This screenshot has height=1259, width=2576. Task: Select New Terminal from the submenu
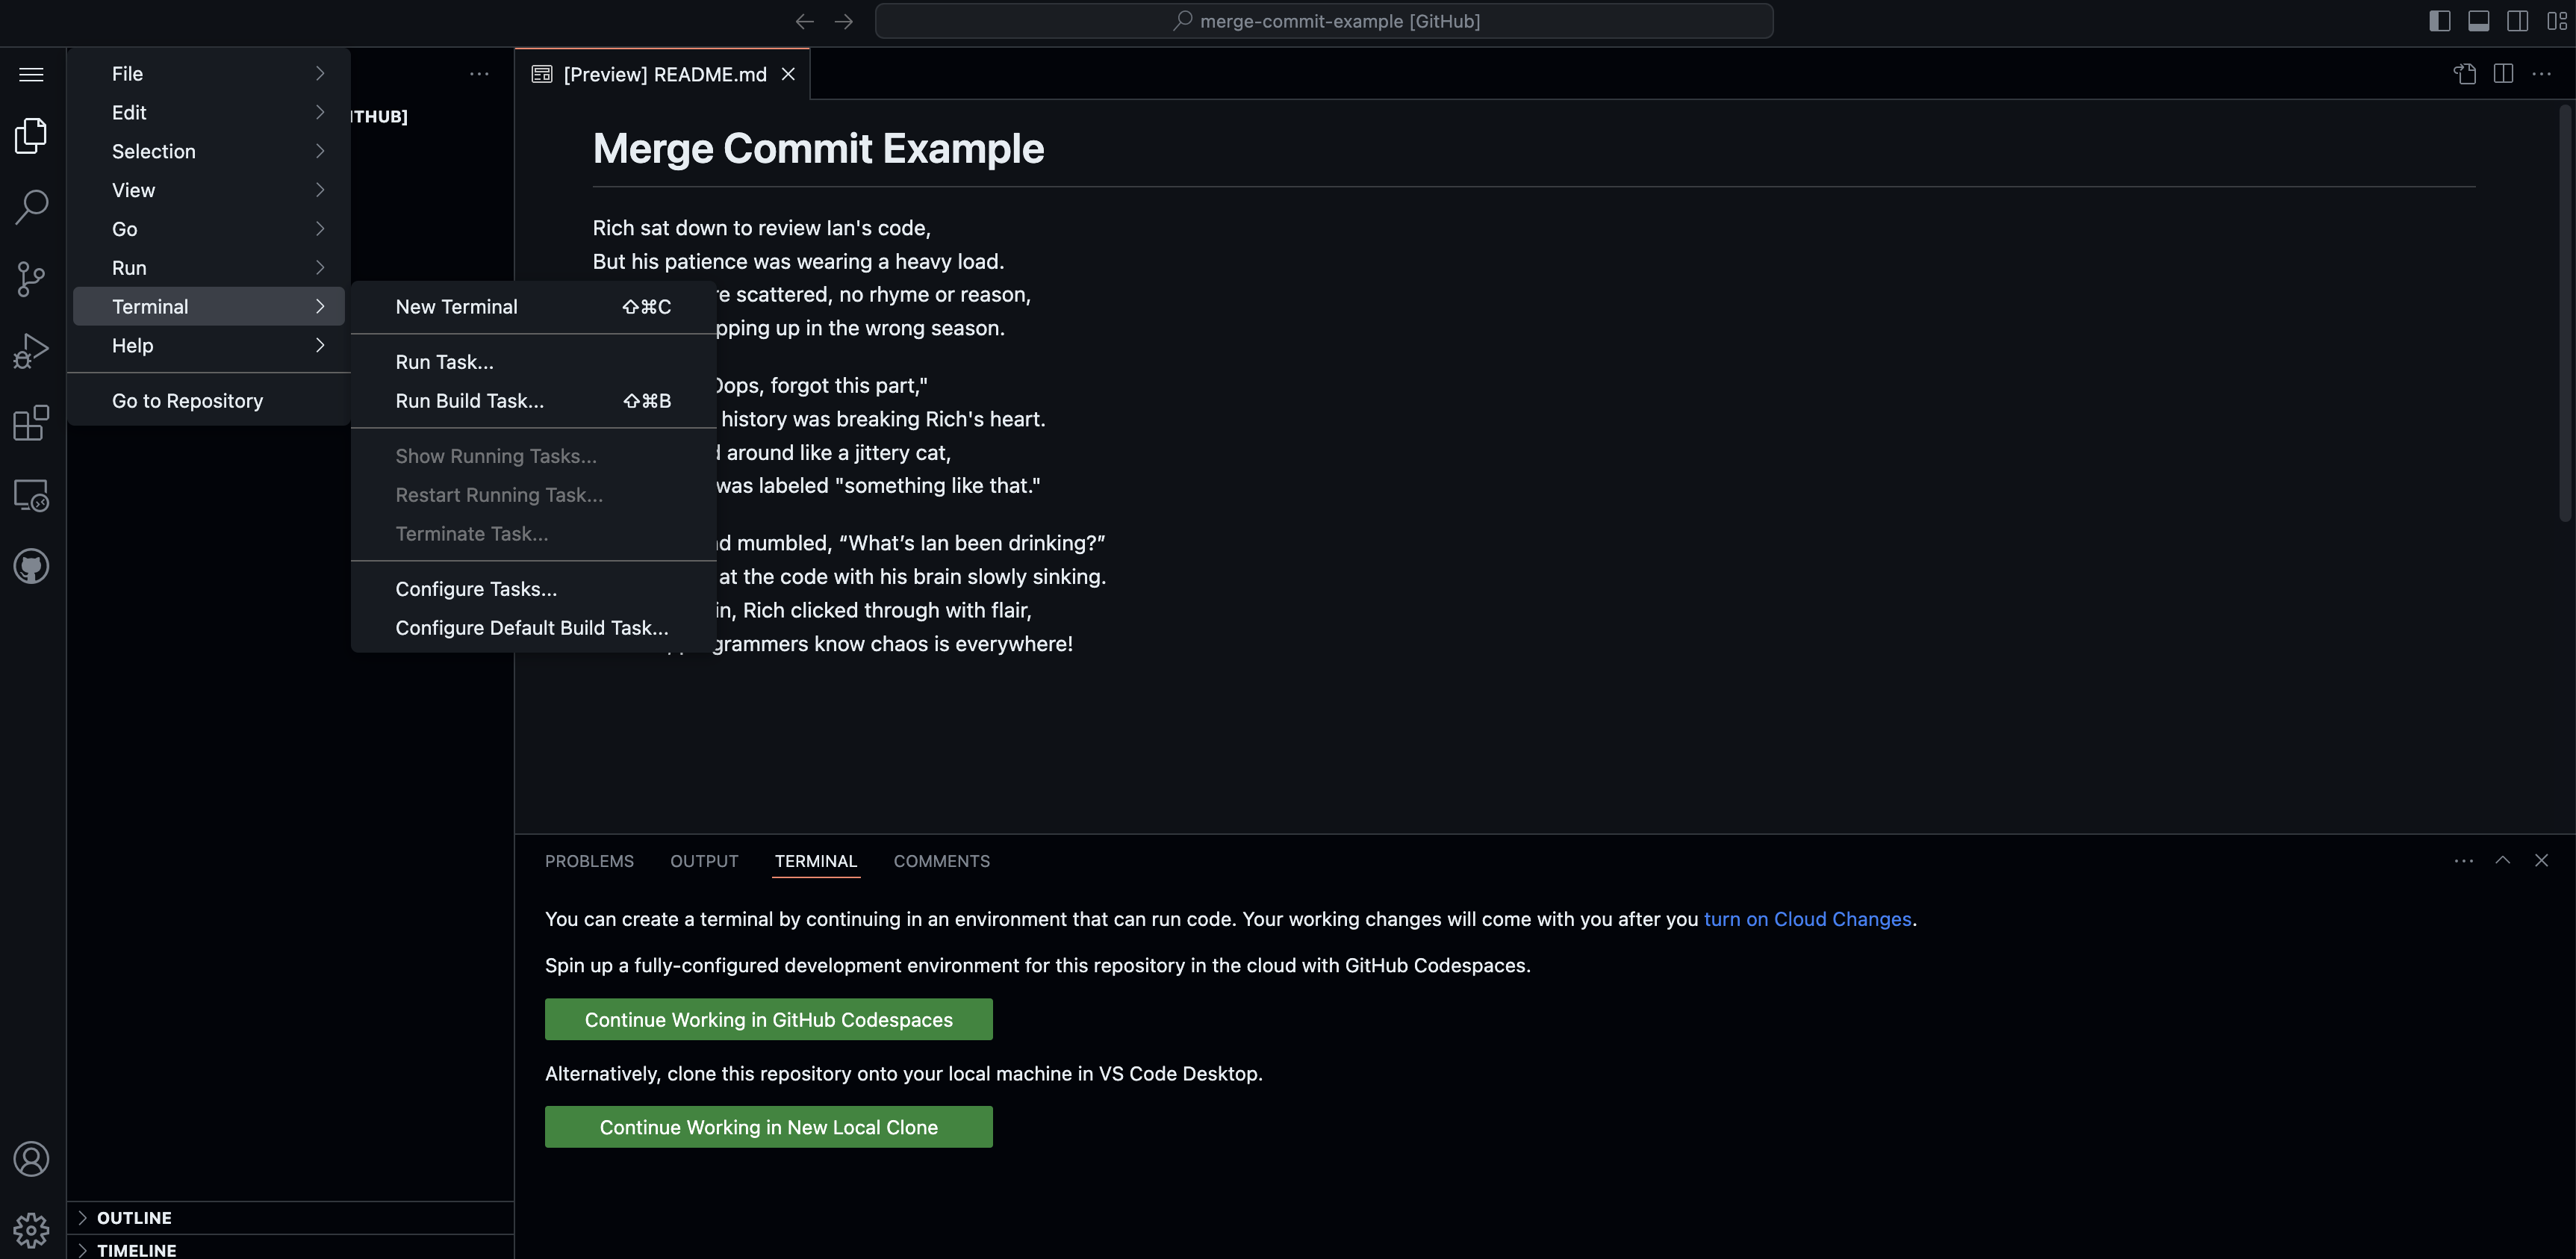click(x=456, y=307)
